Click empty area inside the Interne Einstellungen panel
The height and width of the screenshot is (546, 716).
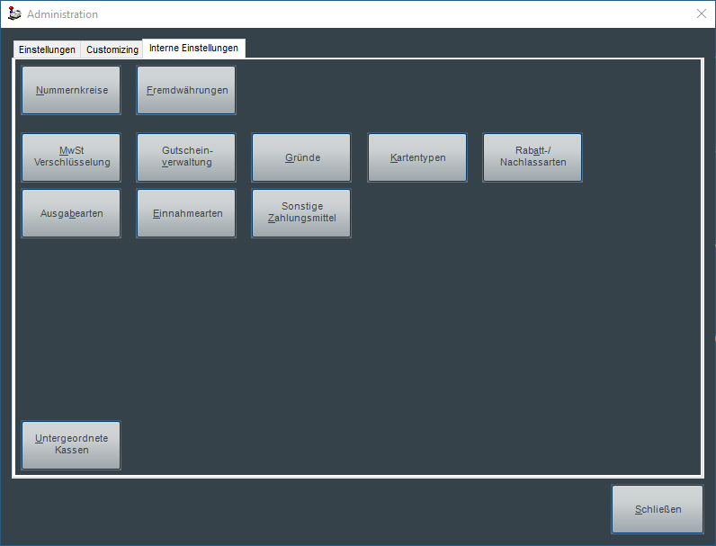pos(450,342)
